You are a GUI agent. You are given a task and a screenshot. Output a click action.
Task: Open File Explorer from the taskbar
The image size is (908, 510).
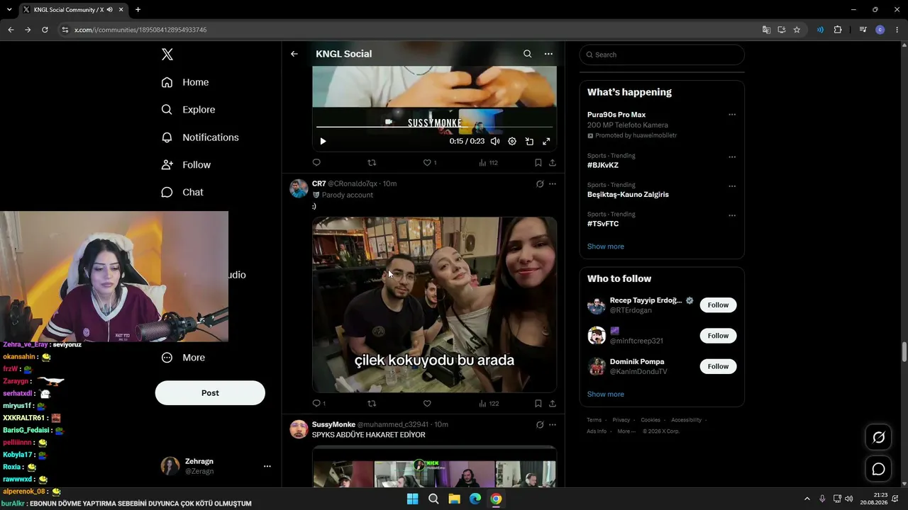(x=454, y=499)
